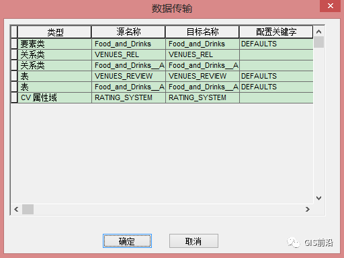Click source name Food_and_Drinks in 要素类 row
The image size is (344, 258).
pyautogui.click(x=128, y=44)
